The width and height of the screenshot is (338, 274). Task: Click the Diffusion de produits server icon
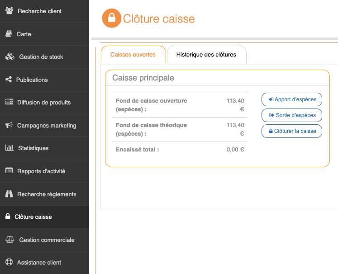(9, 102)
